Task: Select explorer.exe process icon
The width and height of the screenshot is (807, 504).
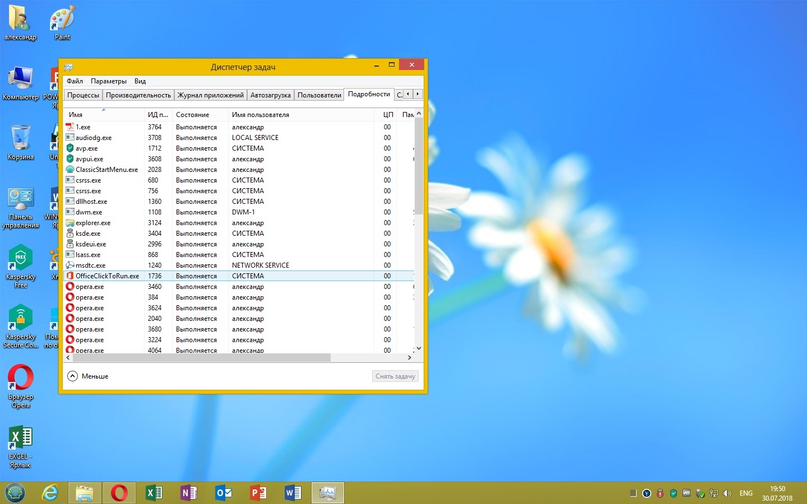Action: 69,223
